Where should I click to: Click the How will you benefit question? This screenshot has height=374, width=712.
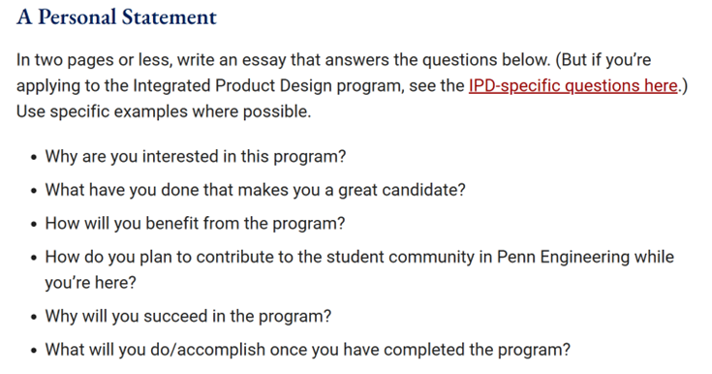tap(195, 223)
